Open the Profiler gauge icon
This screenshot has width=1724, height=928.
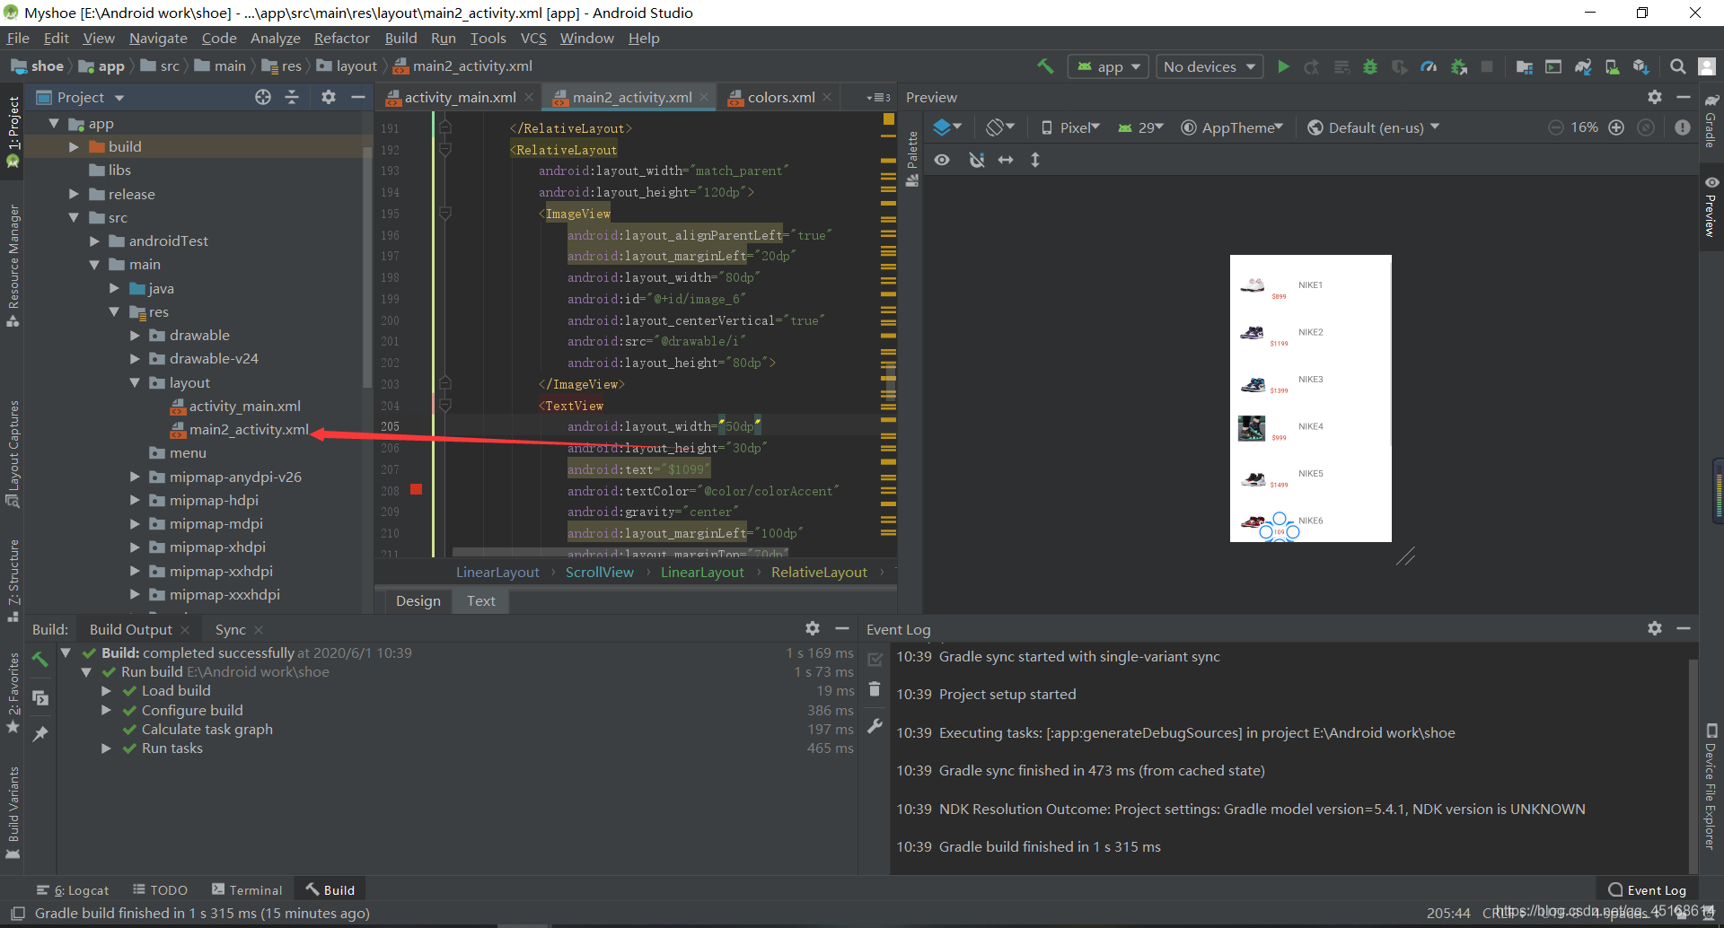1429,66
